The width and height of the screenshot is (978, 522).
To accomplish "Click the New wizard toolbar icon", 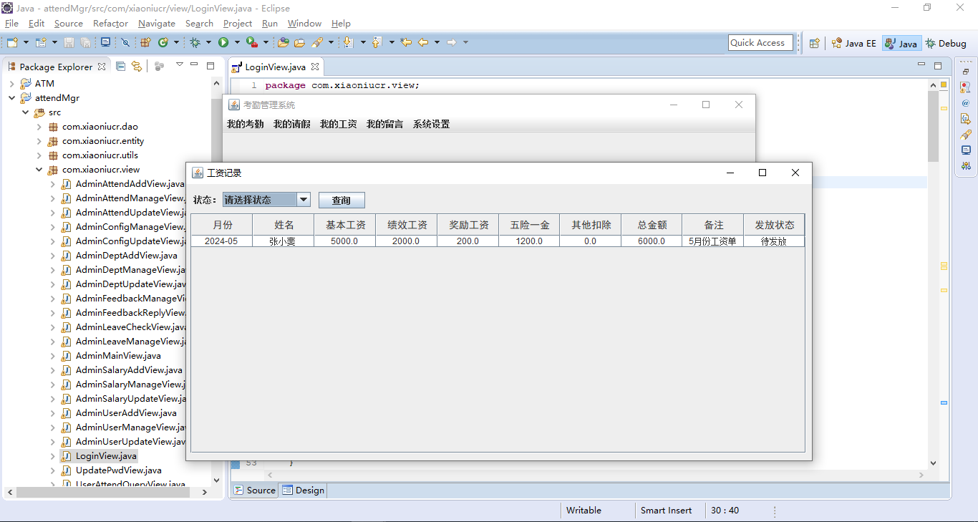I will pos(12,43).
